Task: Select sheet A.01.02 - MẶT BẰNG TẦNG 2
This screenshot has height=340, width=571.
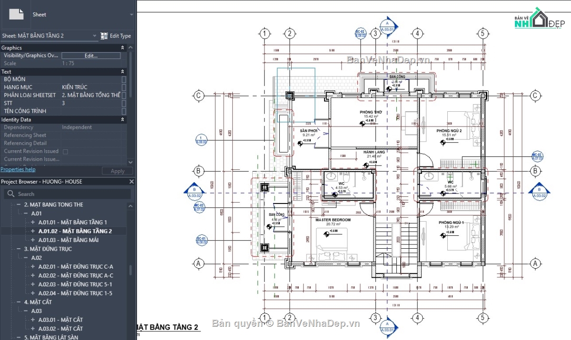Action: (75, 231)
